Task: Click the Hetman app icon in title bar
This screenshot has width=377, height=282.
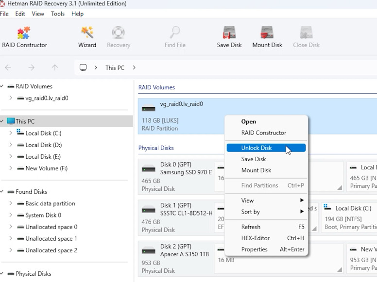Action: (x=2, y=3)
